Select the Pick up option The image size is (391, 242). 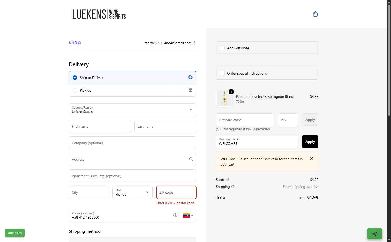[x=132, y=90]
